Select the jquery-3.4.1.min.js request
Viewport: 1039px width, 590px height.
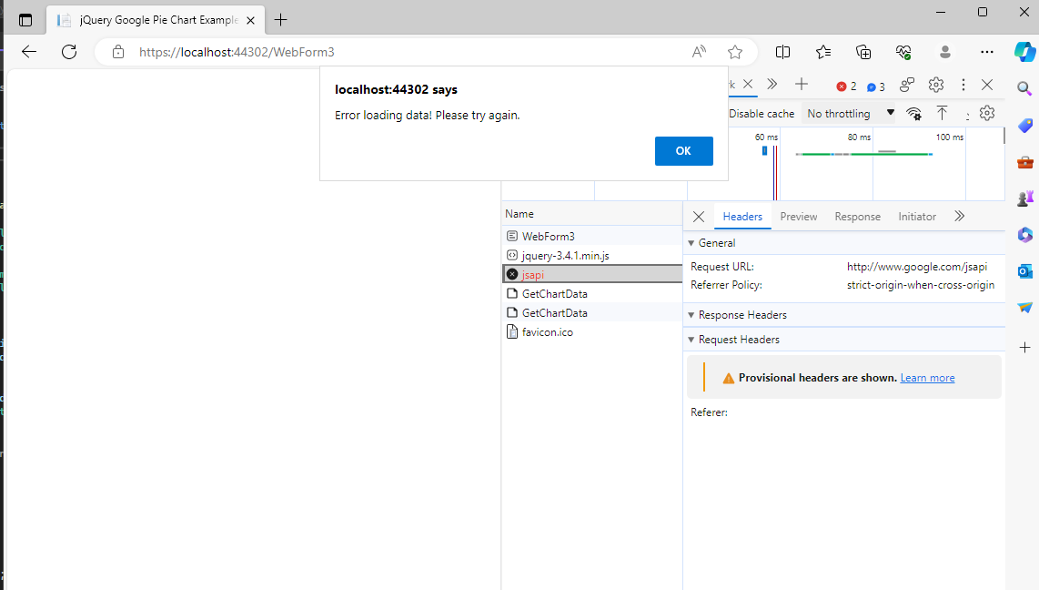click(591, 255)
